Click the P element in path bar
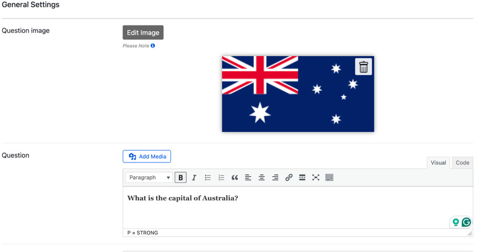The height and width of the screenshot is (252, 477). 129,233
